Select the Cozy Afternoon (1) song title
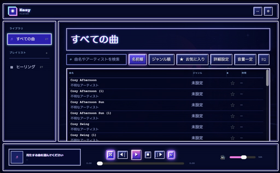 point(87,91)
